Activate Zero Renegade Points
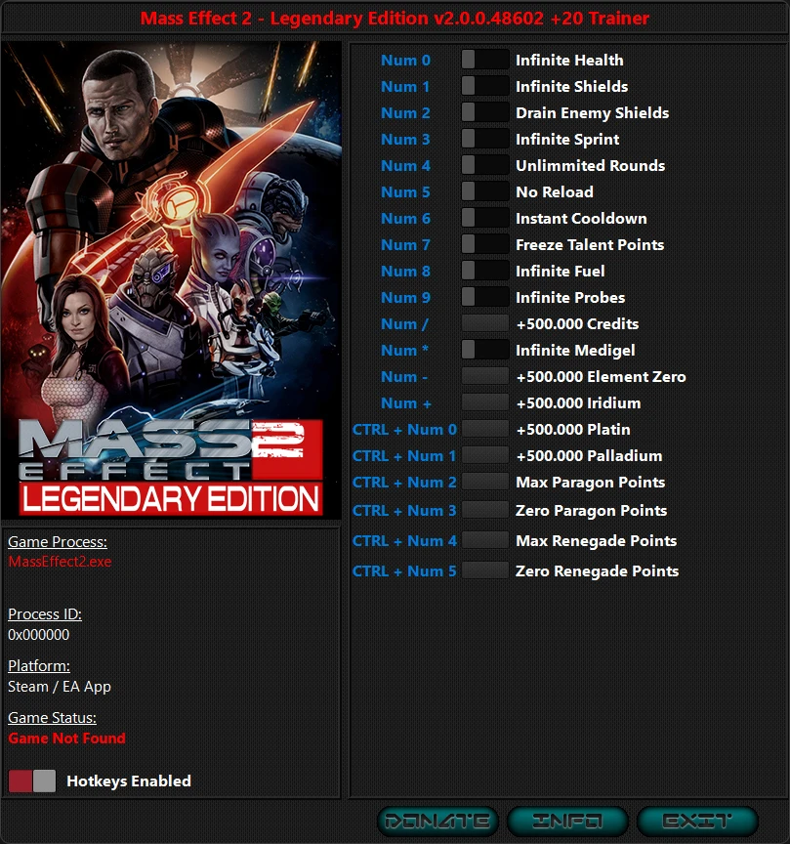Viewport: 790px width, 844px height. tap(485, 570)
